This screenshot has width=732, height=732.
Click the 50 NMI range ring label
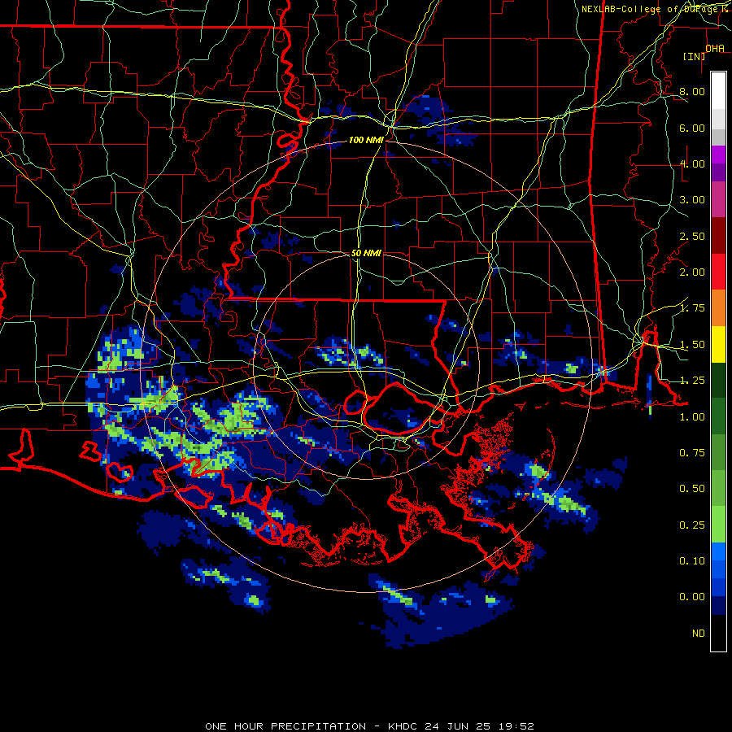point(366,253)
